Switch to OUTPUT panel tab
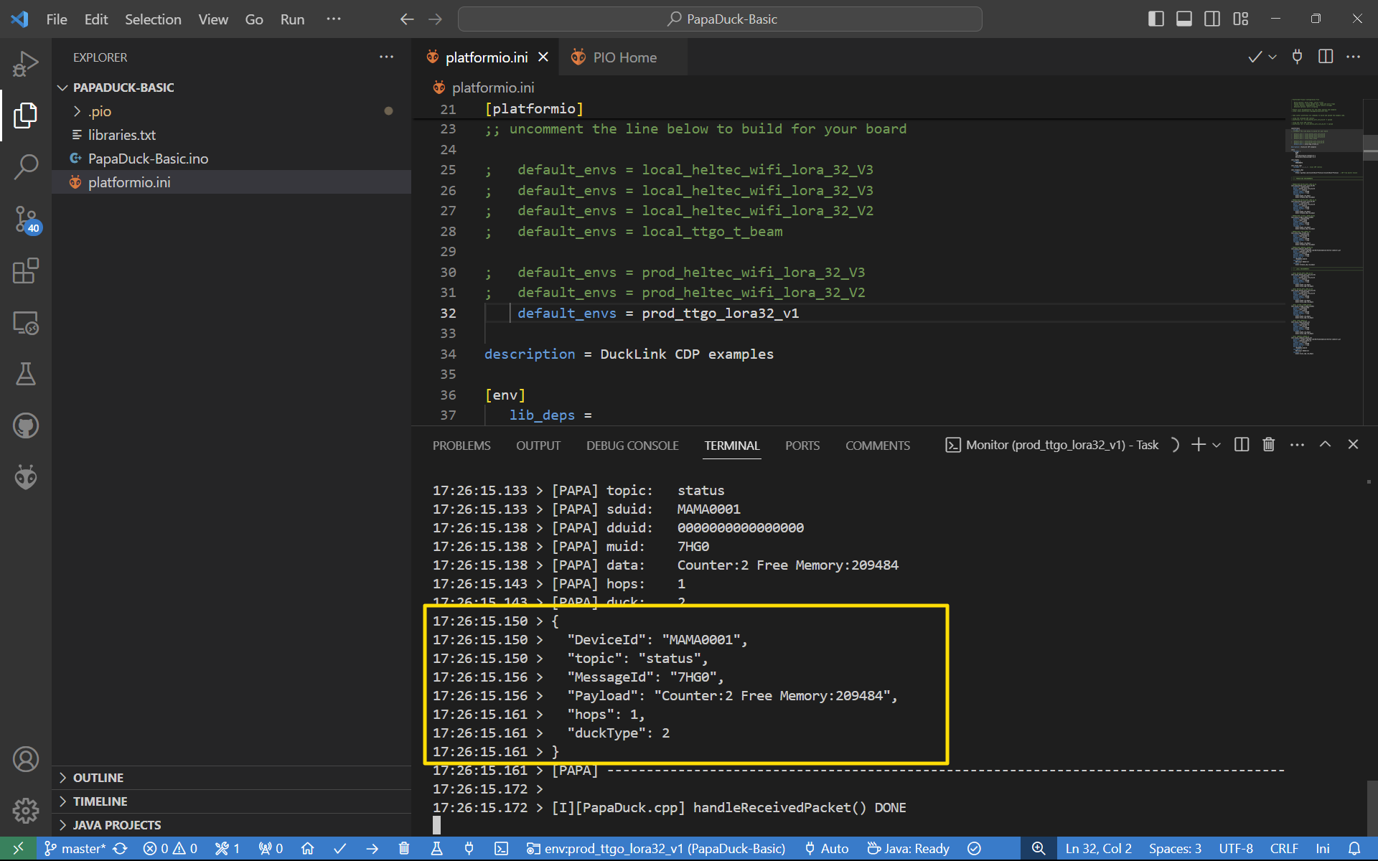 538,446
